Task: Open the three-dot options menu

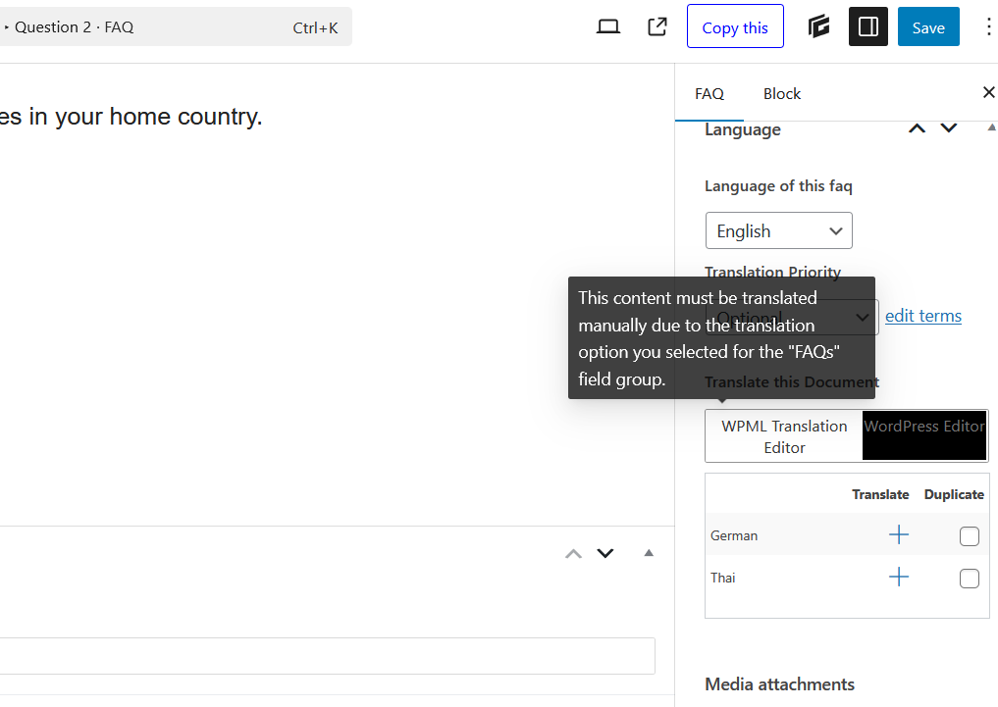Action: 988,27
